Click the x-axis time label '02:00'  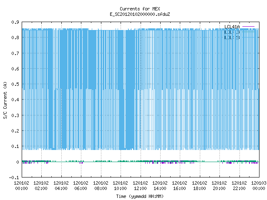point(41,188)
